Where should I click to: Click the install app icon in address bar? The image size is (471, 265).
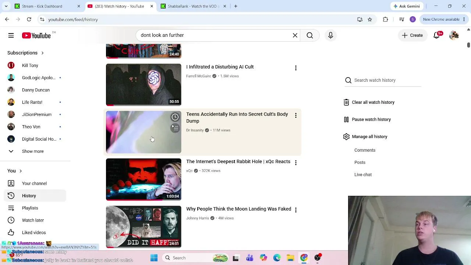coord(360,20)
